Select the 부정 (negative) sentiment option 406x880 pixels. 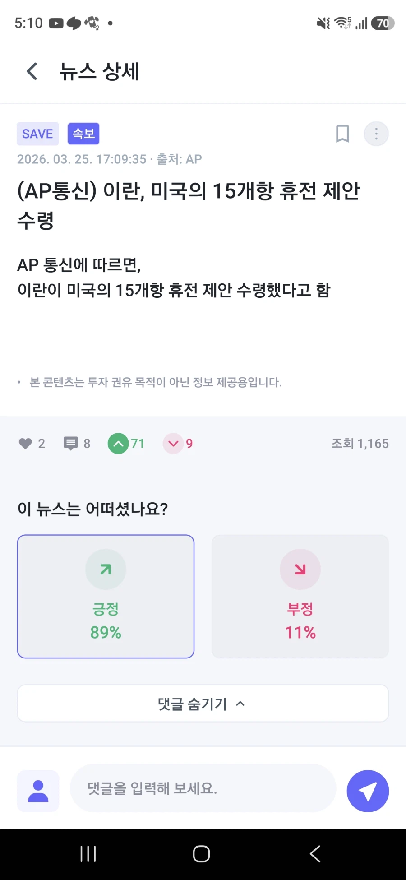300,597
